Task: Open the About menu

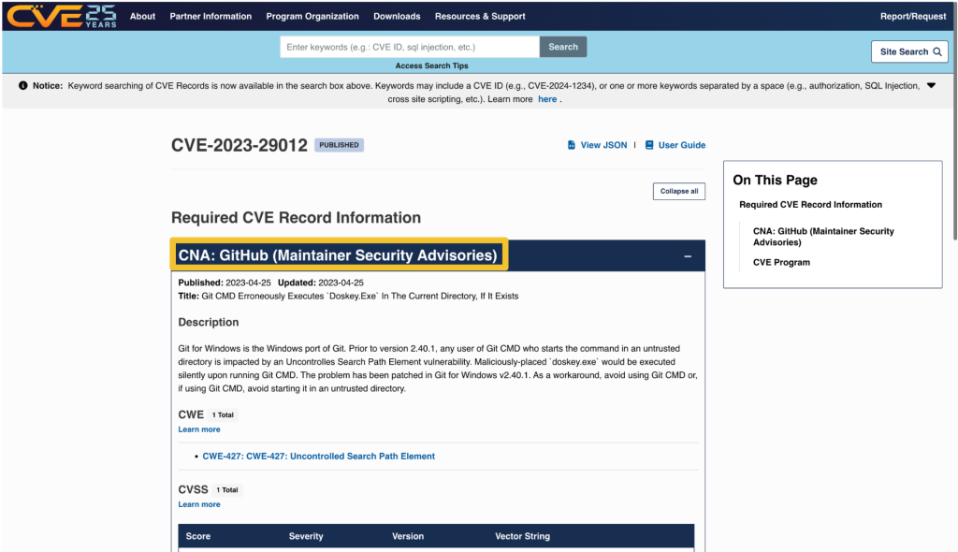Action: tap(142, 16)
